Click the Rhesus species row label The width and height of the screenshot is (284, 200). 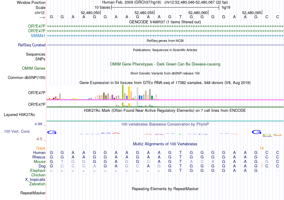click(x=39, y=157)
